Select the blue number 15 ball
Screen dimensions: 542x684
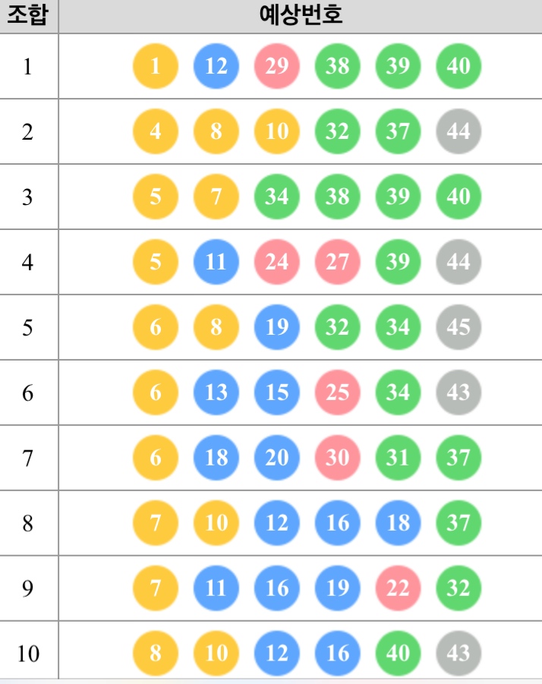277,392
